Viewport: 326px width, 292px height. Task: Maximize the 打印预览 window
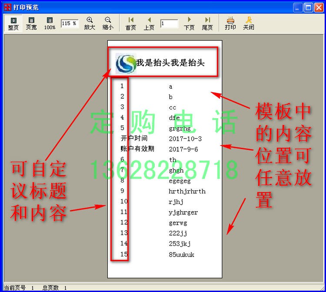(308, 7)
